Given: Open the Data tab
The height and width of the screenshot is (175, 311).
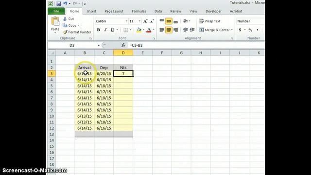Looking at the screenshot, I should pos(158,11).
